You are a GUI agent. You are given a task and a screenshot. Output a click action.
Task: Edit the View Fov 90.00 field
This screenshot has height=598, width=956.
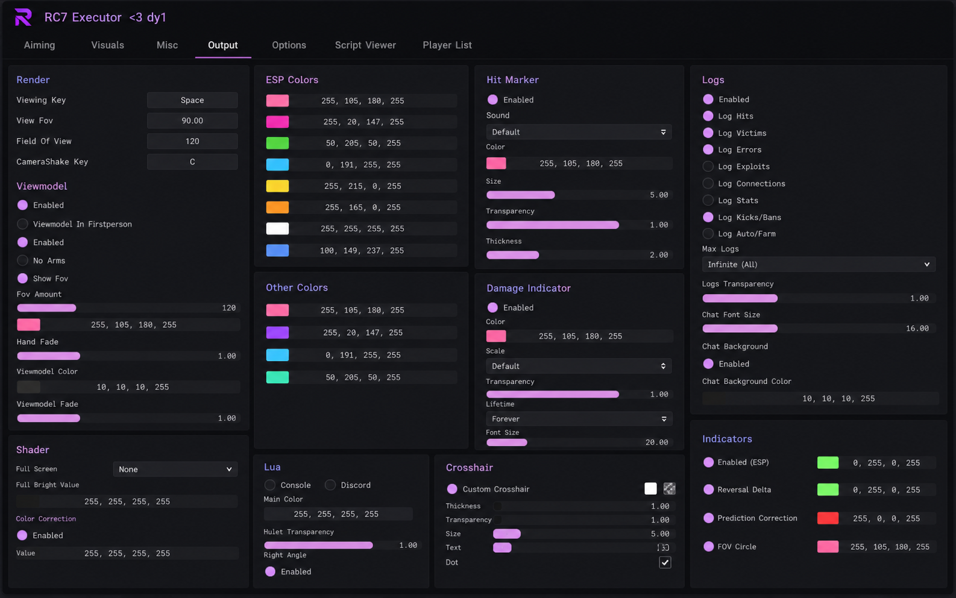pyautogui.click(x=192, y=121)
